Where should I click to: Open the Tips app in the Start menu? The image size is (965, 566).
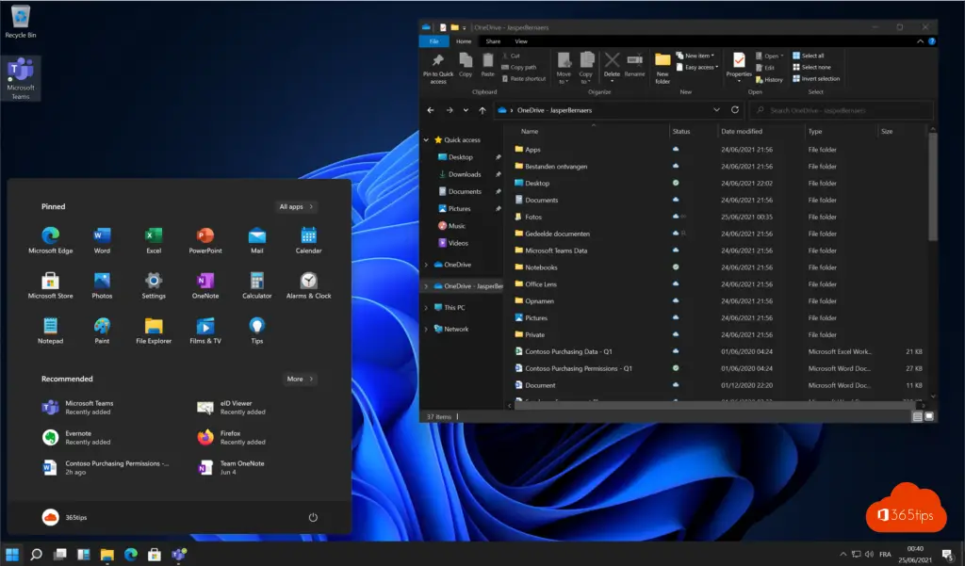tap(257, 331)
